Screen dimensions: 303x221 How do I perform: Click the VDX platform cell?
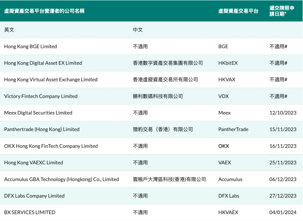click(x=224, y=96)
